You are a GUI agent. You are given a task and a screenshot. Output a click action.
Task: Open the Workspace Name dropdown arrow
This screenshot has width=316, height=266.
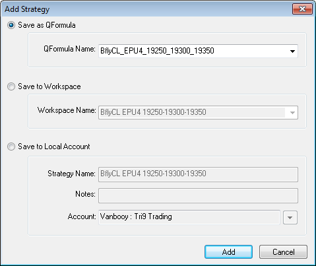(x=292, y=113)
